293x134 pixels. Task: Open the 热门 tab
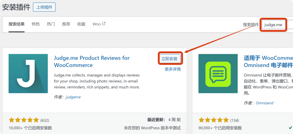pos(51,24)
